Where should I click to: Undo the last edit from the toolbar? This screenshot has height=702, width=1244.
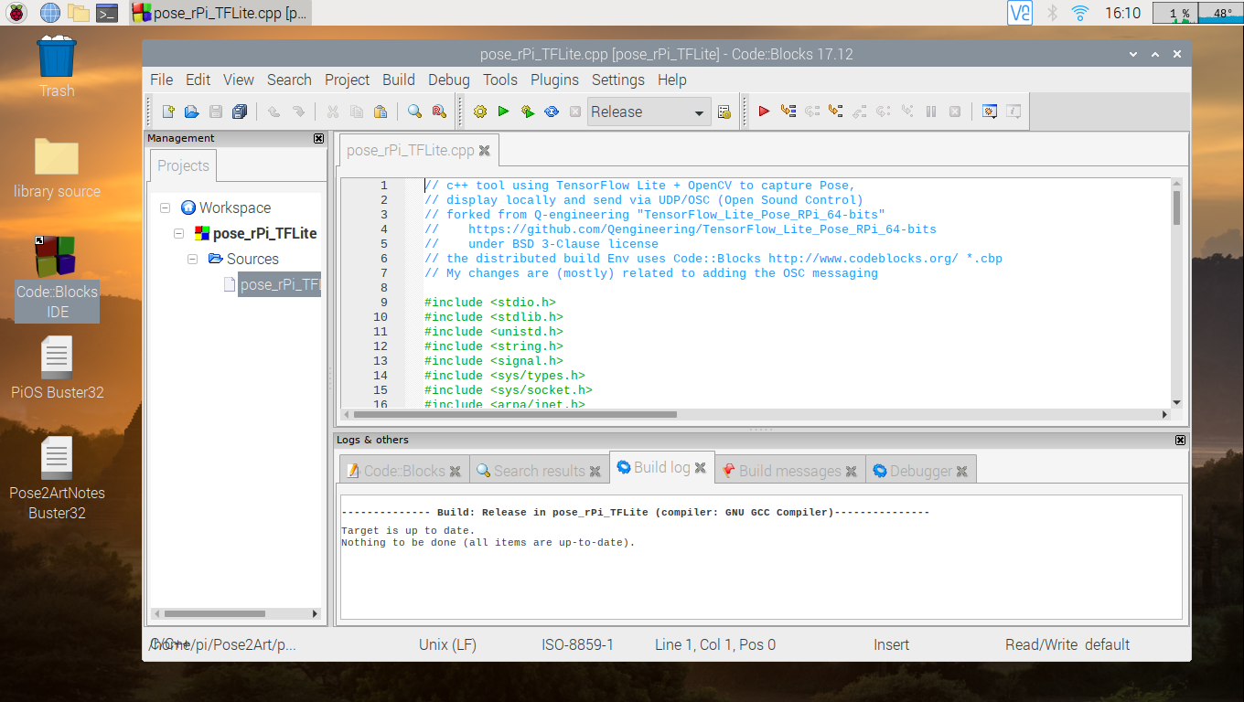point(273,112)
